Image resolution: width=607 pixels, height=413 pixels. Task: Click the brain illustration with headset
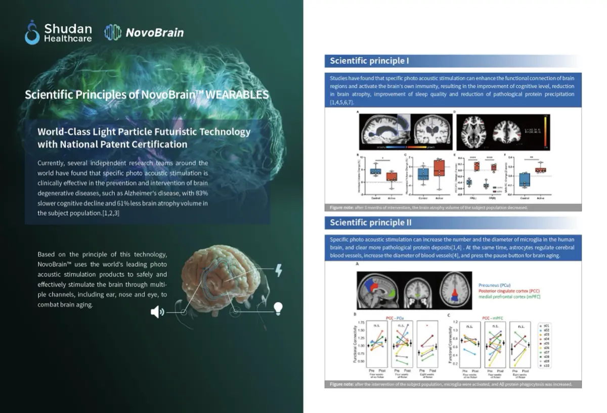(220, 278)
